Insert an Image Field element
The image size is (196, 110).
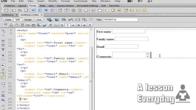tap(73, 10)
